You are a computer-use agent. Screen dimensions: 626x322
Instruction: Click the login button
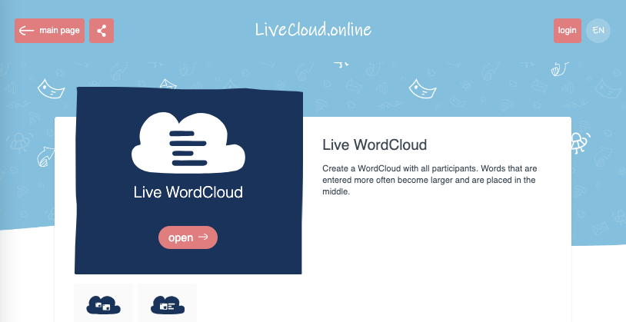pyautogui.click(x=568, y=31)
